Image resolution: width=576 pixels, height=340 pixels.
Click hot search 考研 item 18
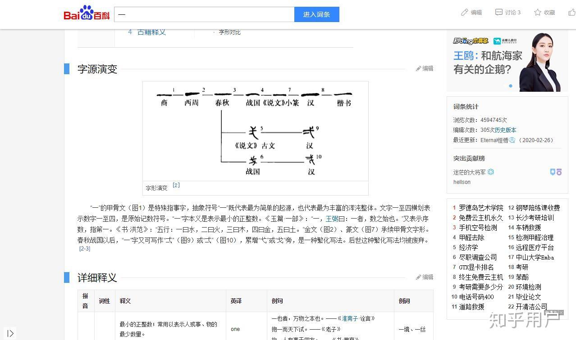click(x=522, y=267)
